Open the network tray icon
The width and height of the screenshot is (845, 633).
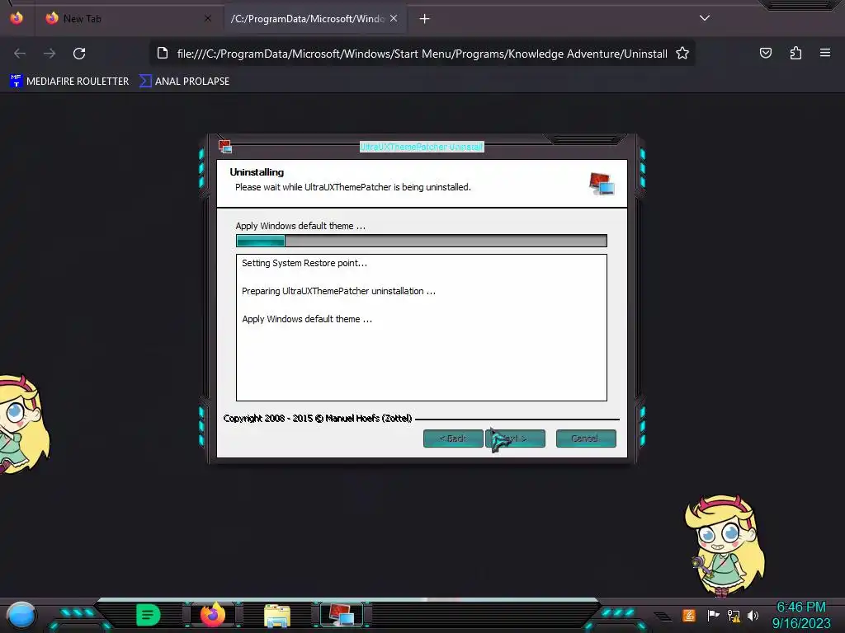coord(734,616)
